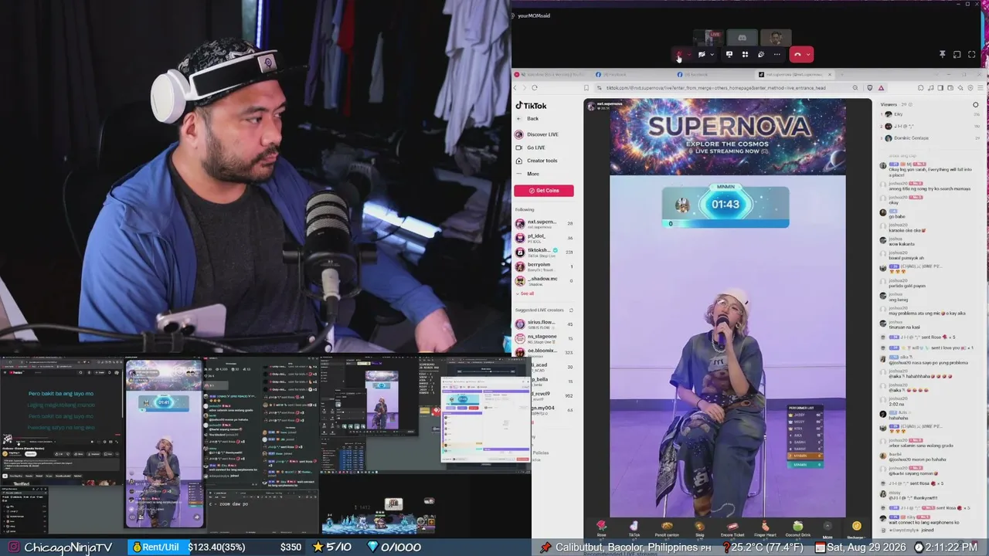Open top viewer Eiky in Viewers list
This screenshot has height=556, width=989.
pos(931,114)
